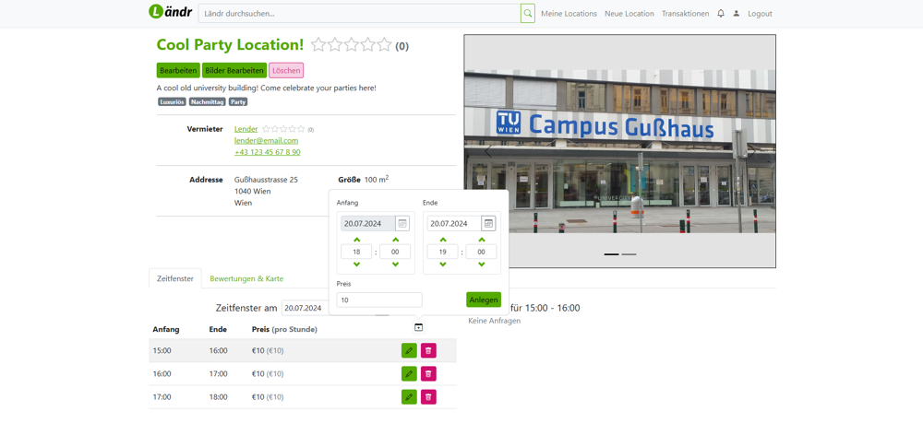Click the Anfang minutes field
Screen dimensions: 923x435
(x=395, y=253)
